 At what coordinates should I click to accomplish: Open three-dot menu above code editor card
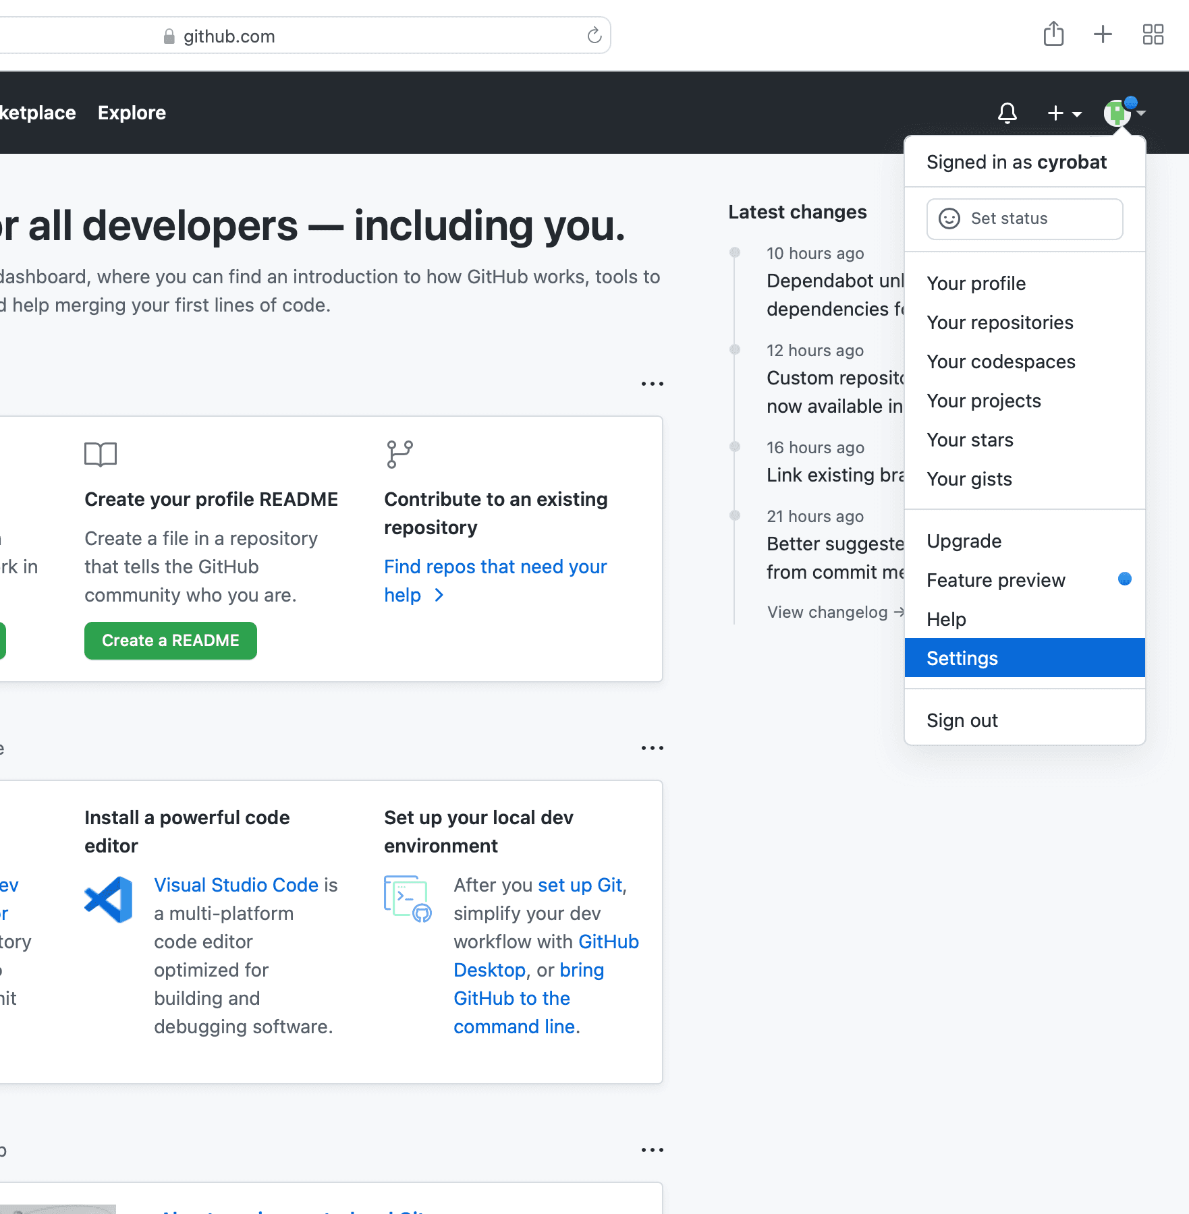(653, 748)
